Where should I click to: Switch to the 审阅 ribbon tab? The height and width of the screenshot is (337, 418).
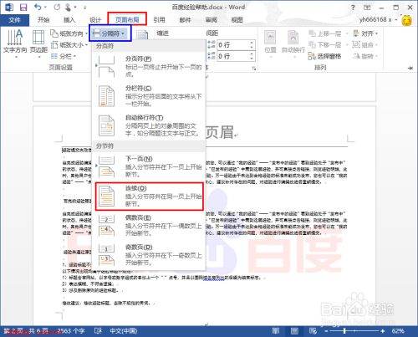point(211,20)
